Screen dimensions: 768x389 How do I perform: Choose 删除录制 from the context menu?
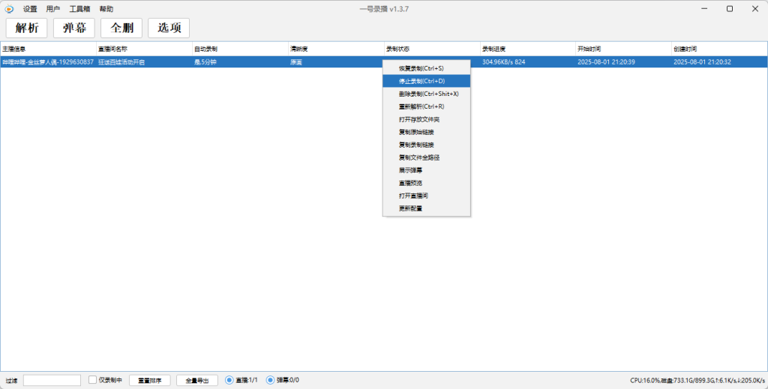[x=428, y=94]
